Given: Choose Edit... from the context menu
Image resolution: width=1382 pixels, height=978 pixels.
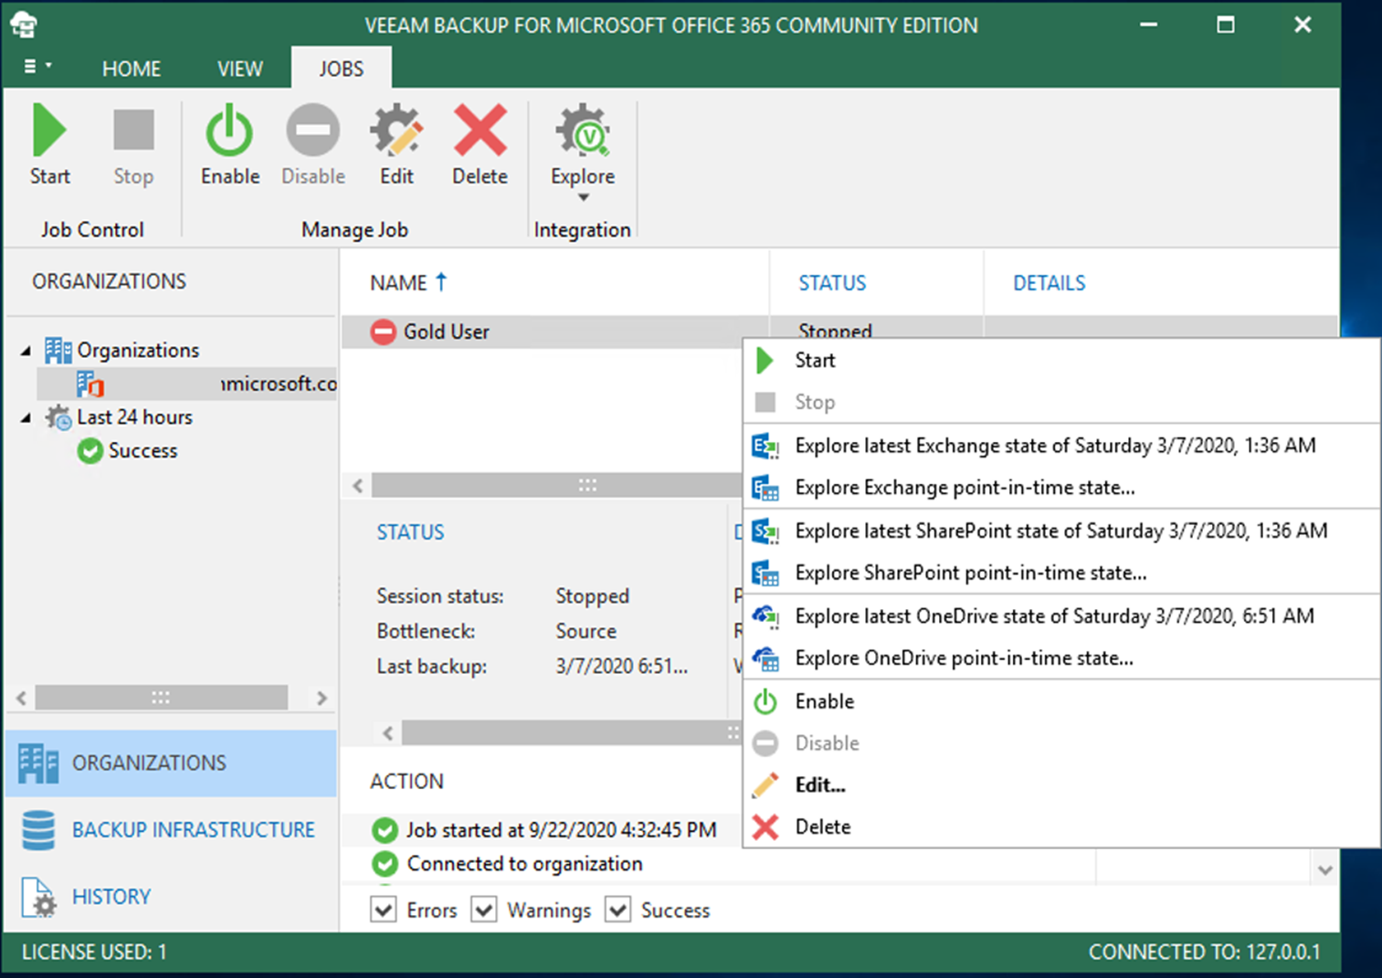Looking at the screenshot, I should tap(1060, 784).
